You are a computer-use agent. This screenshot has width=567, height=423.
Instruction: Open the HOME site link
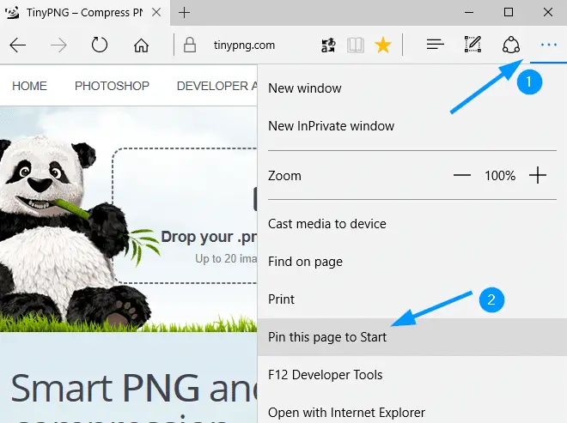(30, 86)
